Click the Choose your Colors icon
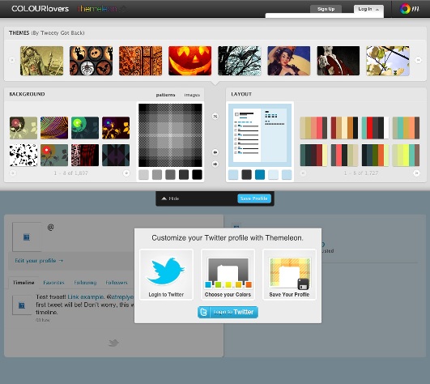 [x=228, y=273]
